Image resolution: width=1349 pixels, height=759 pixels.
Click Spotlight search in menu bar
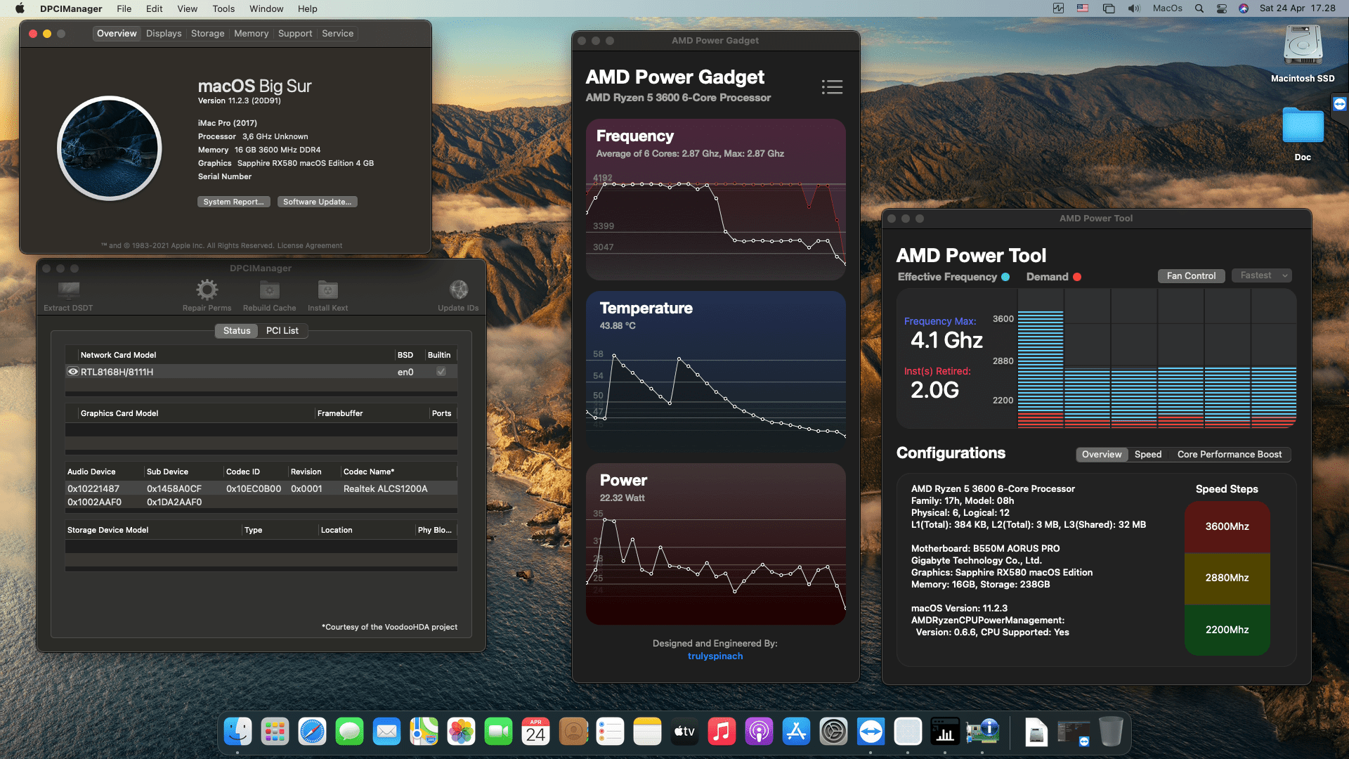(1199, 8)
